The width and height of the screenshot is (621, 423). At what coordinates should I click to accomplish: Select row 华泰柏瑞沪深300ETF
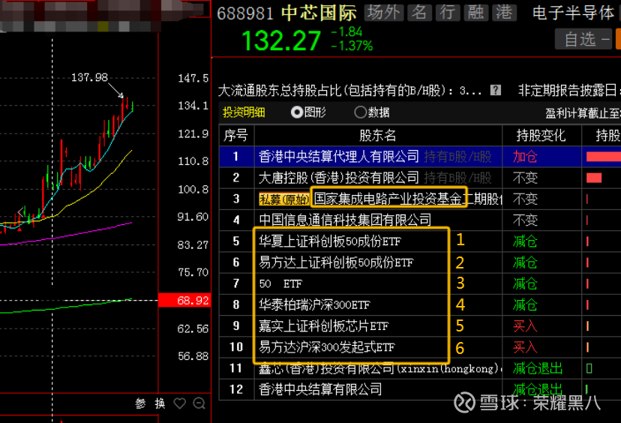420,304
